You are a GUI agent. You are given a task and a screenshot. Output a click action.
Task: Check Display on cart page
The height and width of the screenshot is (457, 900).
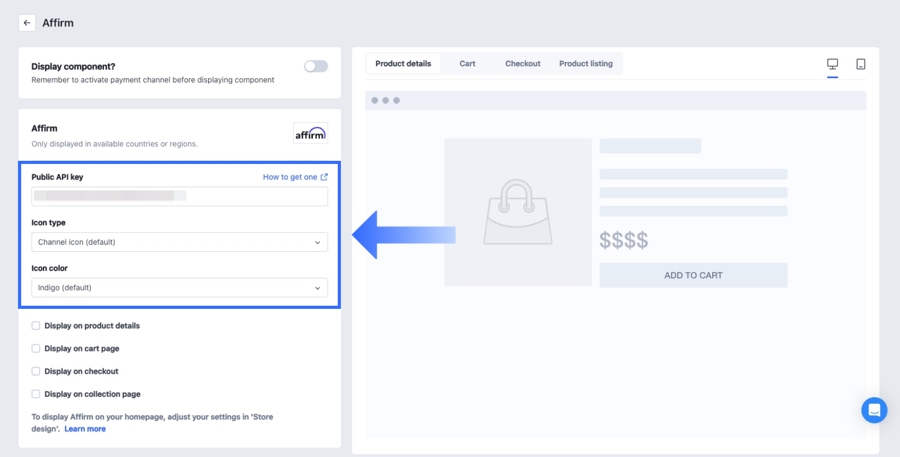pyautogui.click(x=35, y=349)
